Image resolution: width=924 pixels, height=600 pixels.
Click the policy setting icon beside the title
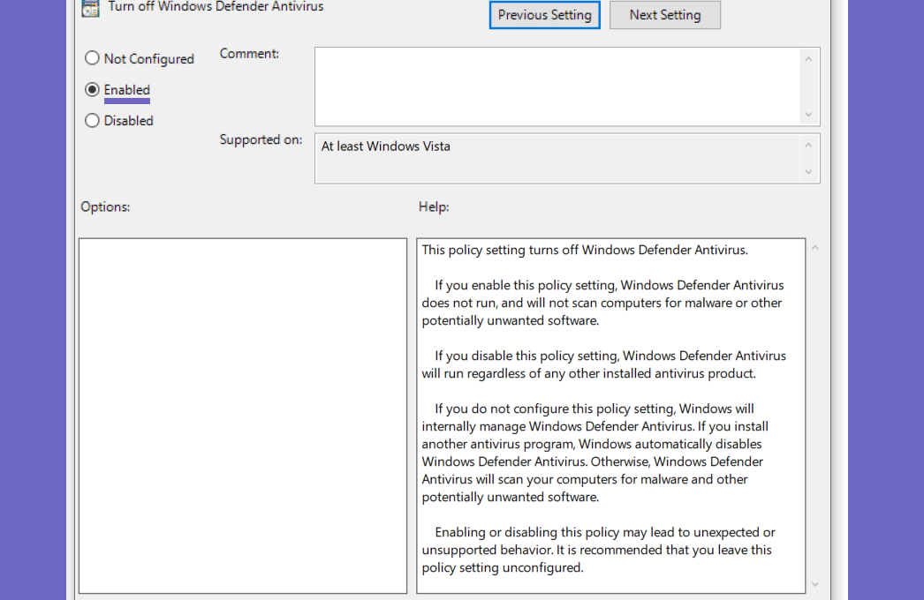90,8
